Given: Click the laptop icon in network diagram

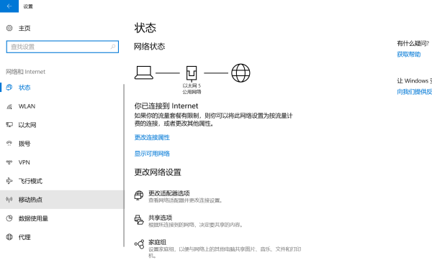Looking at the screenshot, I should point(144,73).
